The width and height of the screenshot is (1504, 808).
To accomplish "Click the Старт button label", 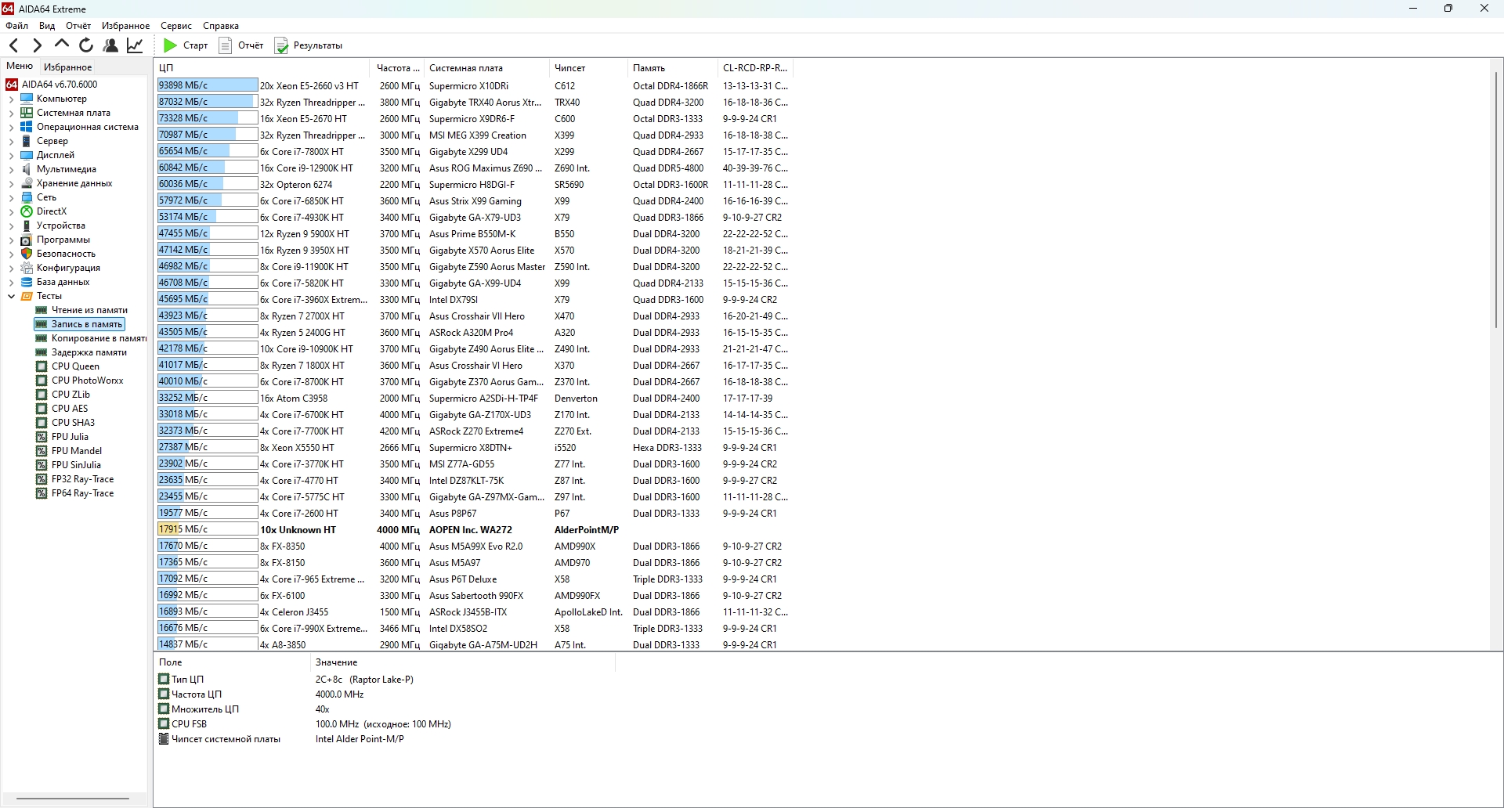I will (x=196, y=45).
